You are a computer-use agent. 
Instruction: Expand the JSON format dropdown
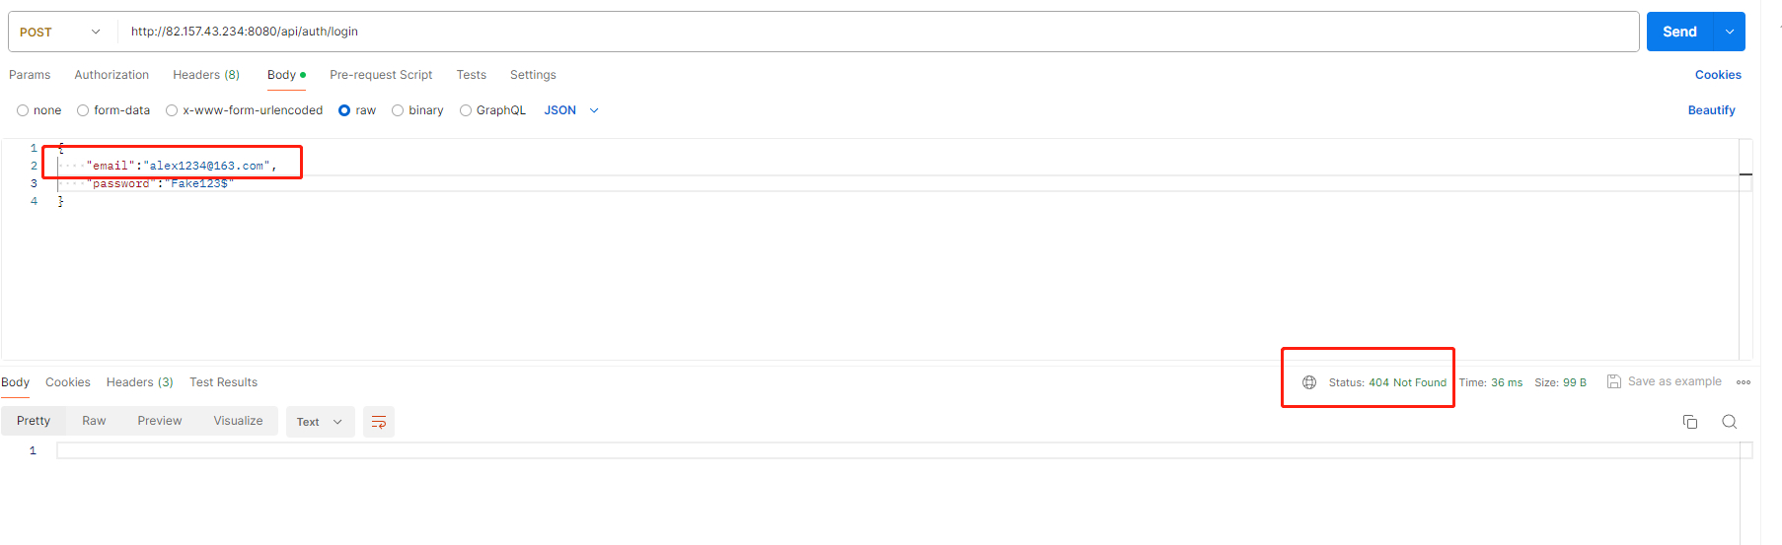tap(571, 110)
